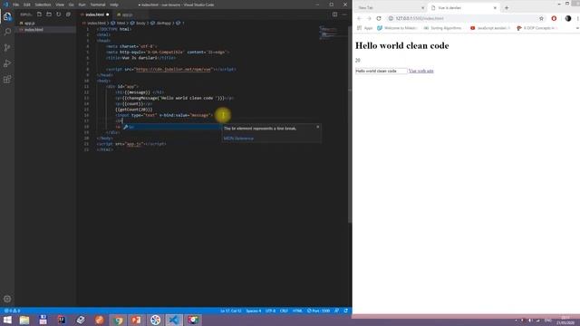Open File menu in VS Code
The image size is (580, 326).
pyautogui.click(x=16, y=5)
